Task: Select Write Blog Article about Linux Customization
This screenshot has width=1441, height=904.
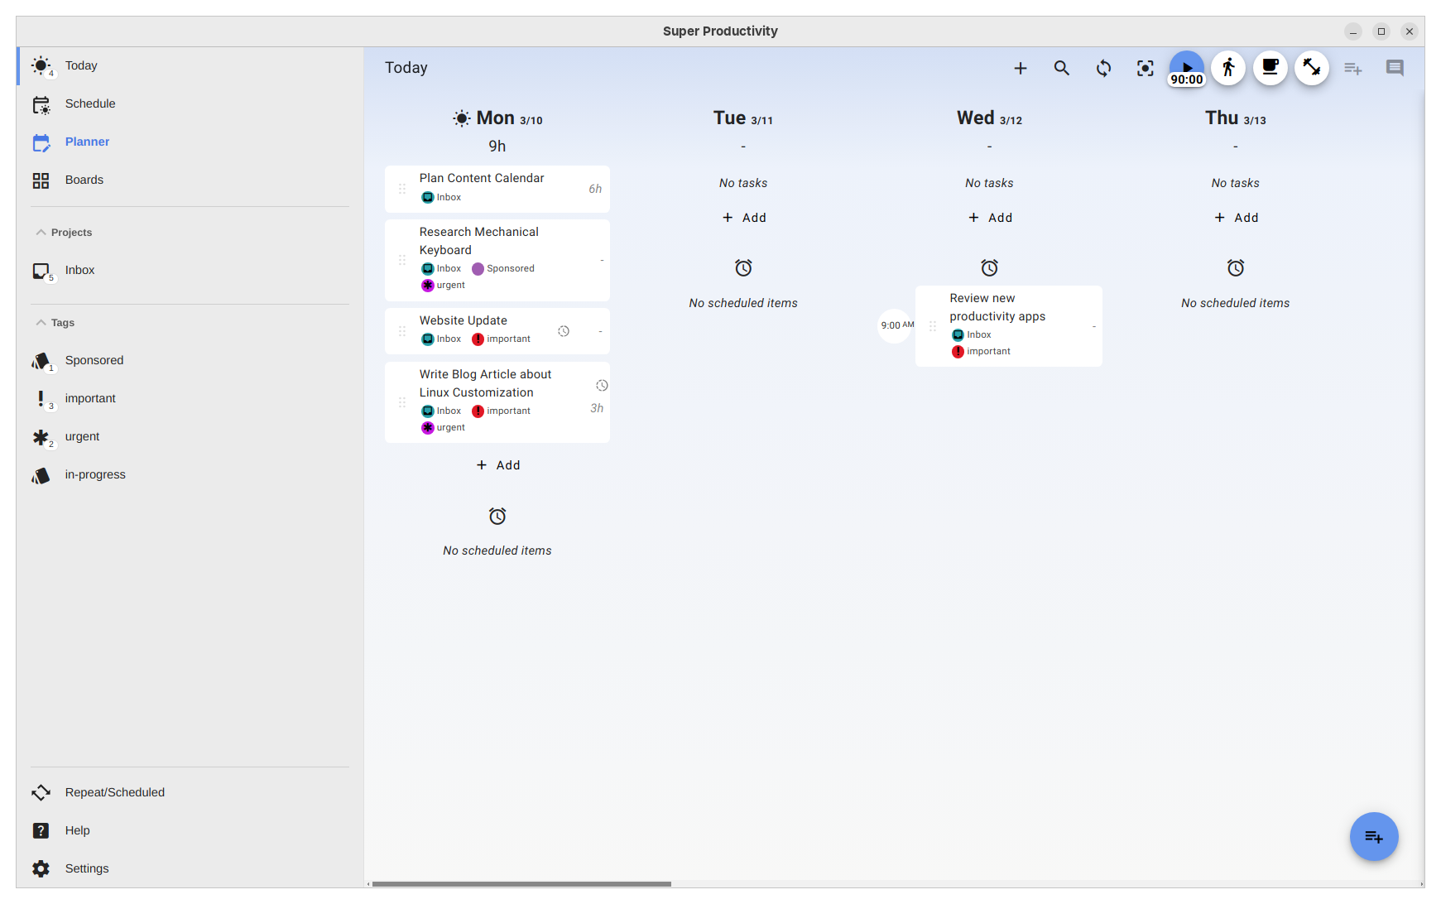Action: coord(497,402)
